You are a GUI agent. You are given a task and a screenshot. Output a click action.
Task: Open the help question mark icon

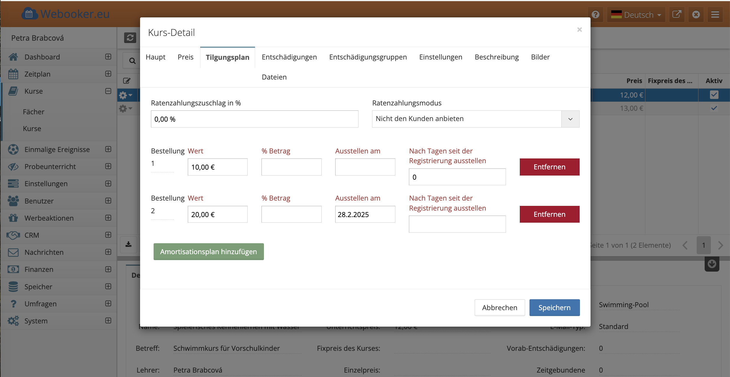click(x=596, y=14)
